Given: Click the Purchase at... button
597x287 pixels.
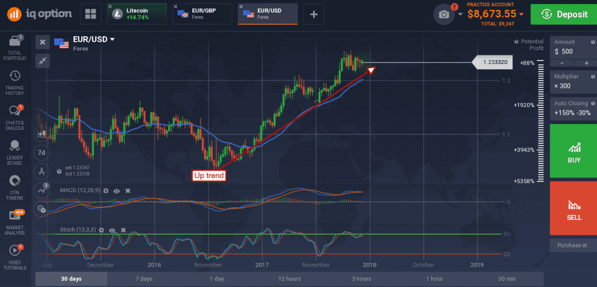Looking at the screenshot, I should click(x=574, y=245).
